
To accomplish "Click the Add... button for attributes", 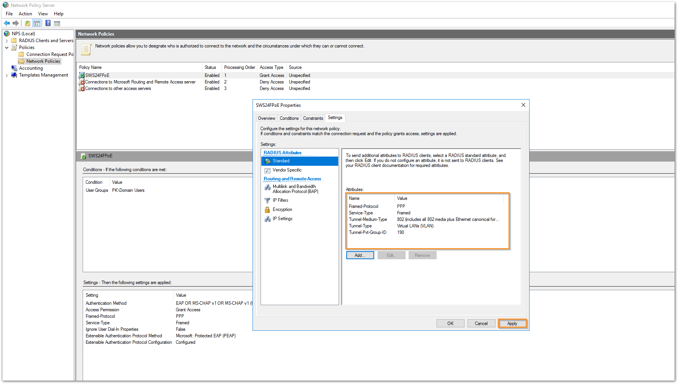I will click(360, 255).
